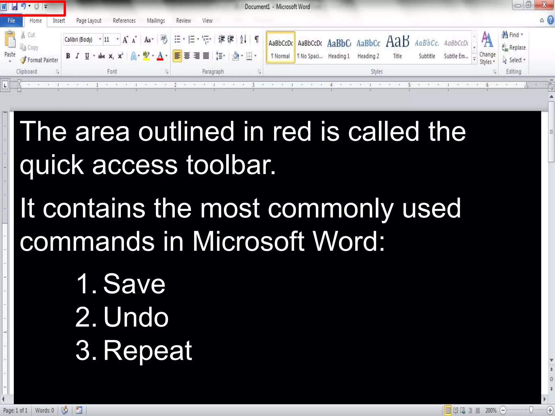Toggle Show/Hide paragraph marks
The width and height of the screenshot is (555, 416).
tap(257, 40)
